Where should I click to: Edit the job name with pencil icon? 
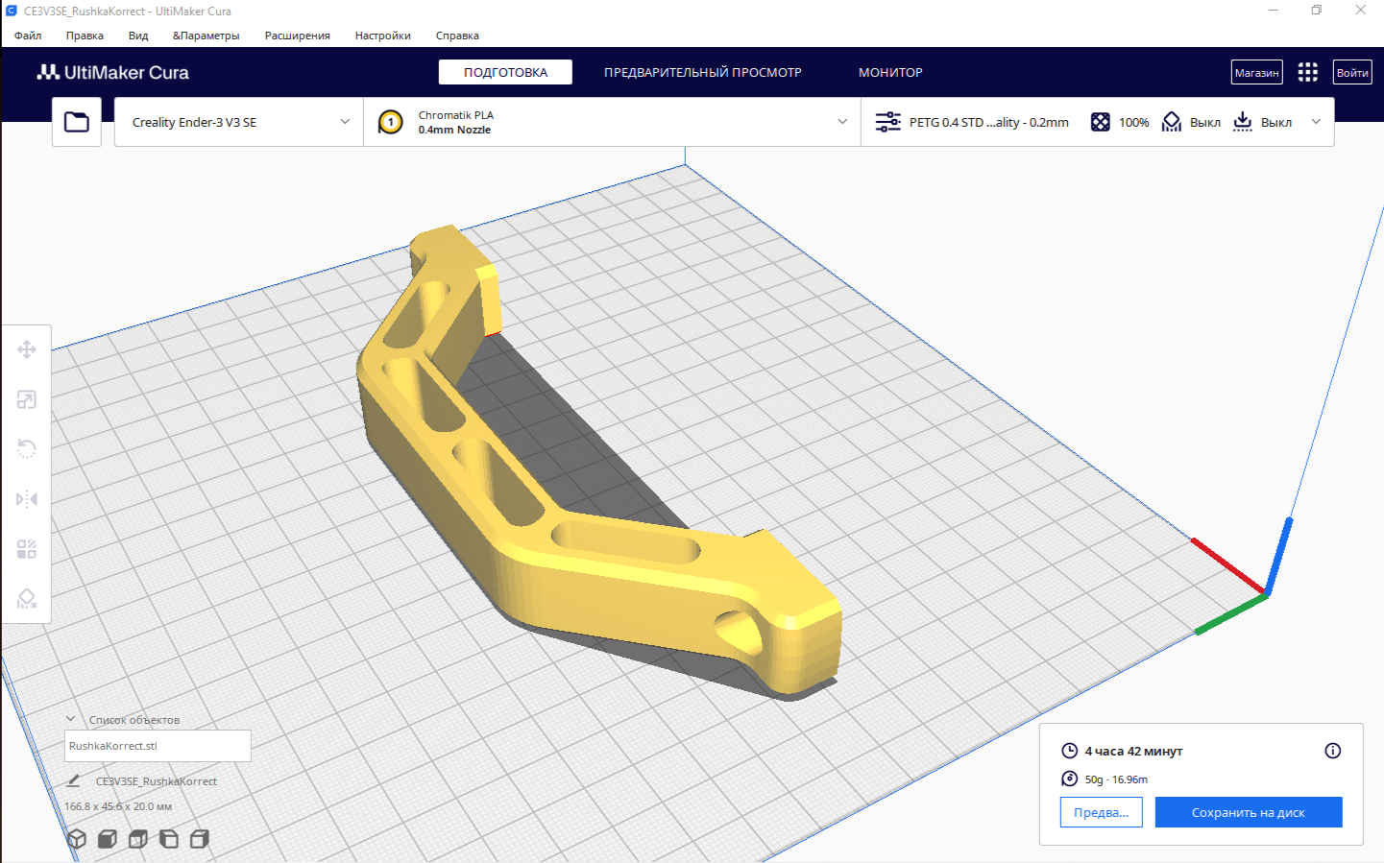(73, 781)
